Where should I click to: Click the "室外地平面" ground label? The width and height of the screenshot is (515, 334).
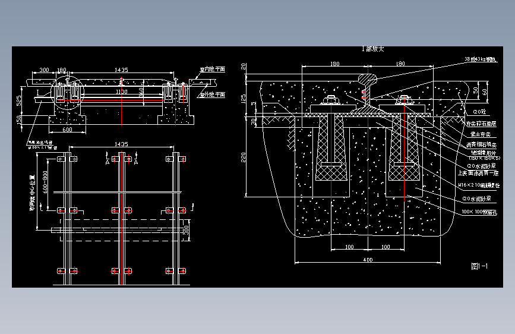(x=213, y=94)
